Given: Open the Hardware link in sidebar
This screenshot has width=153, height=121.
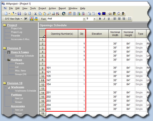Looking at the screenshot, I should point(16,60).
